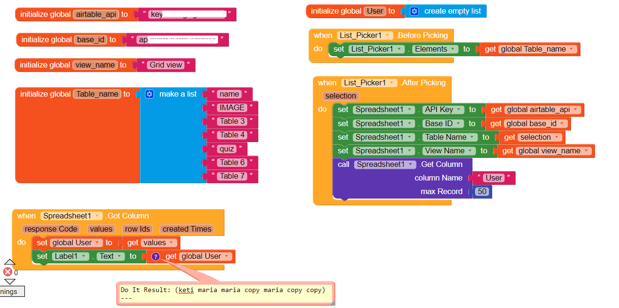Edit the max Record number 50
Image resolution: width=619 pixels, height=308 pixels.
(x=482, y=192)
